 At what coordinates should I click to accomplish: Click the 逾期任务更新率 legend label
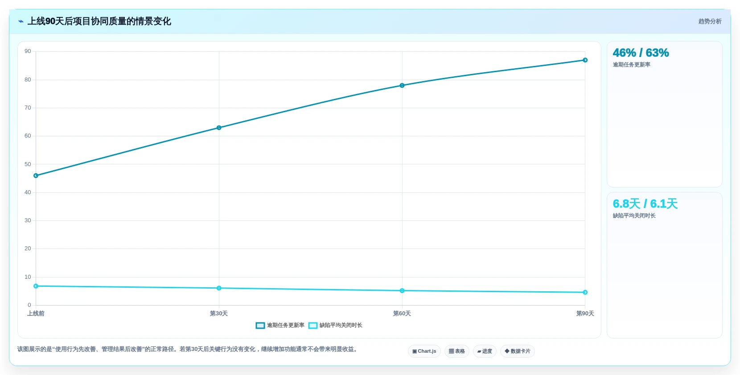pos(286,326)
